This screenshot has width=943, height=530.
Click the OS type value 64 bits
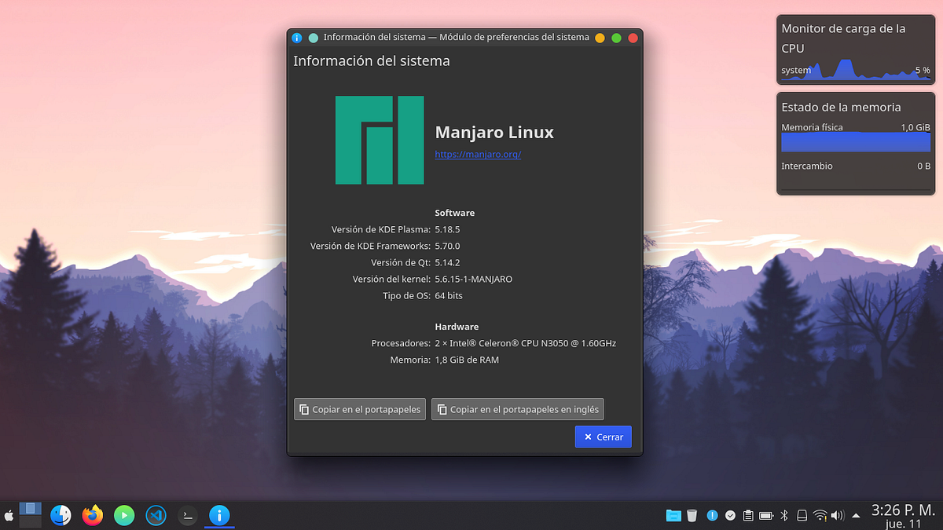click(449, 295)
